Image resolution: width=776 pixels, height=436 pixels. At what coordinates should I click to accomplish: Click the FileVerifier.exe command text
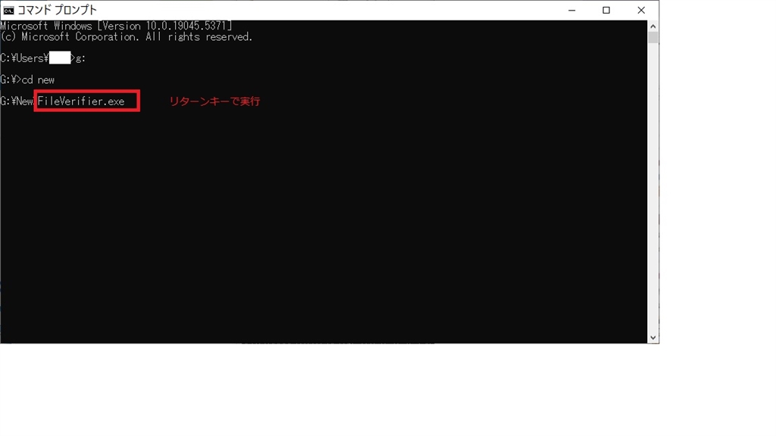(x=81, y=101)
